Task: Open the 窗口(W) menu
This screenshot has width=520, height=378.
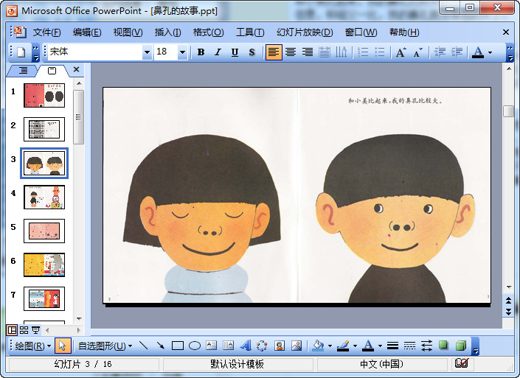Action: coord(361,32)
